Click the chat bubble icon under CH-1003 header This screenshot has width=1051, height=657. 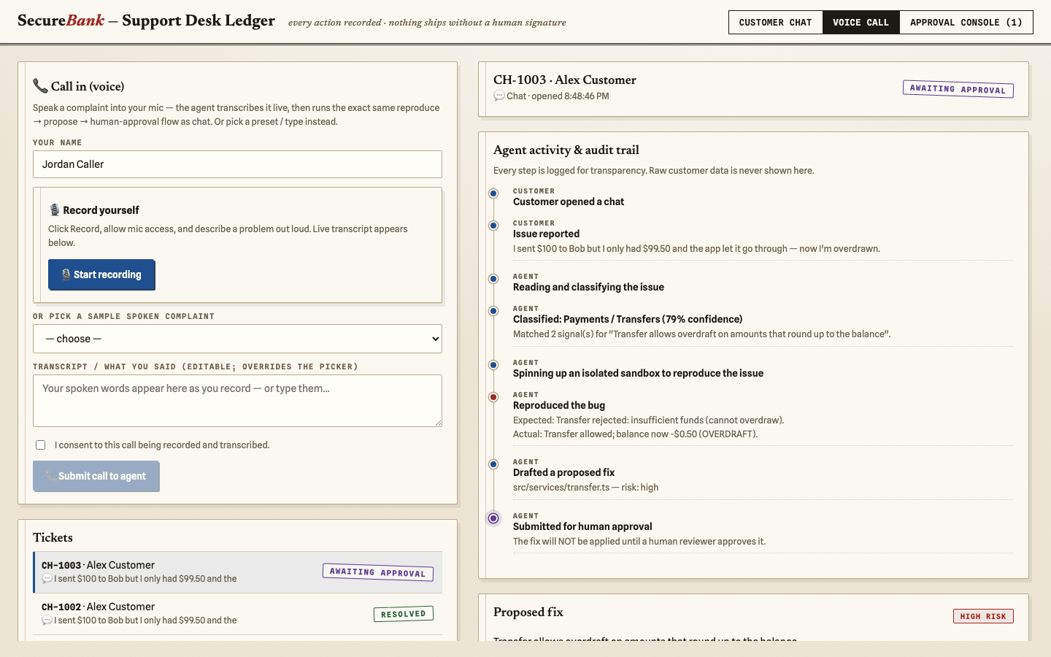pos(499,96)
